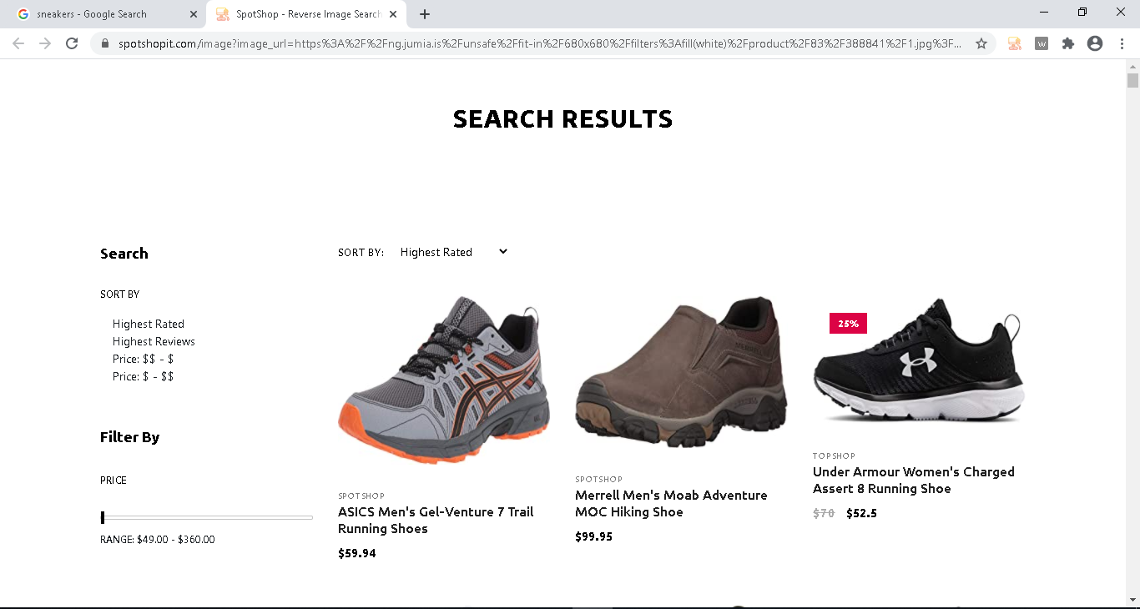
Task: Open Merrell Men's Moab Adventure product link
Action: pyautogui.click(x=671, y=503)
